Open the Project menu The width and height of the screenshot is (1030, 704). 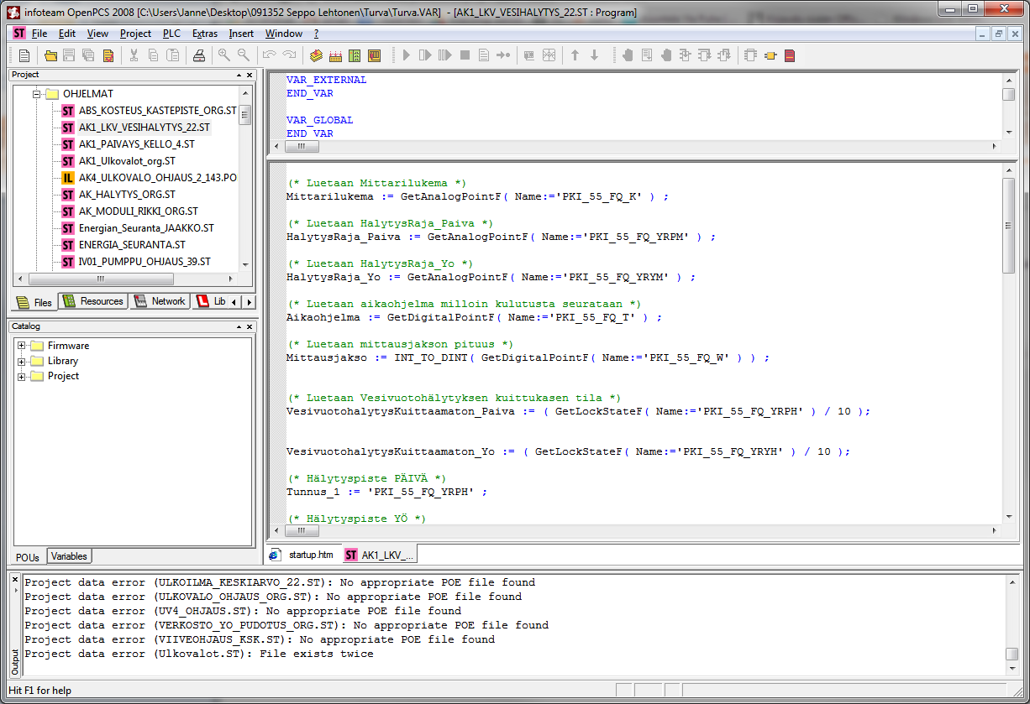coord(135,34)
